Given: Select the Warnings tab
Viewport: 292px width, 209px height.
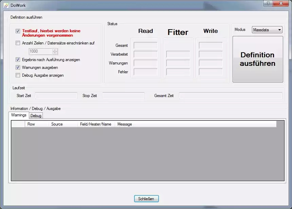Looking at the screenshot, I should pos(19,115).
